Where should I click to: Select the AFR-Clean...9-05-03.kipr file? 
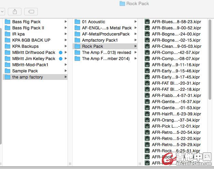[x=176, y=46]
